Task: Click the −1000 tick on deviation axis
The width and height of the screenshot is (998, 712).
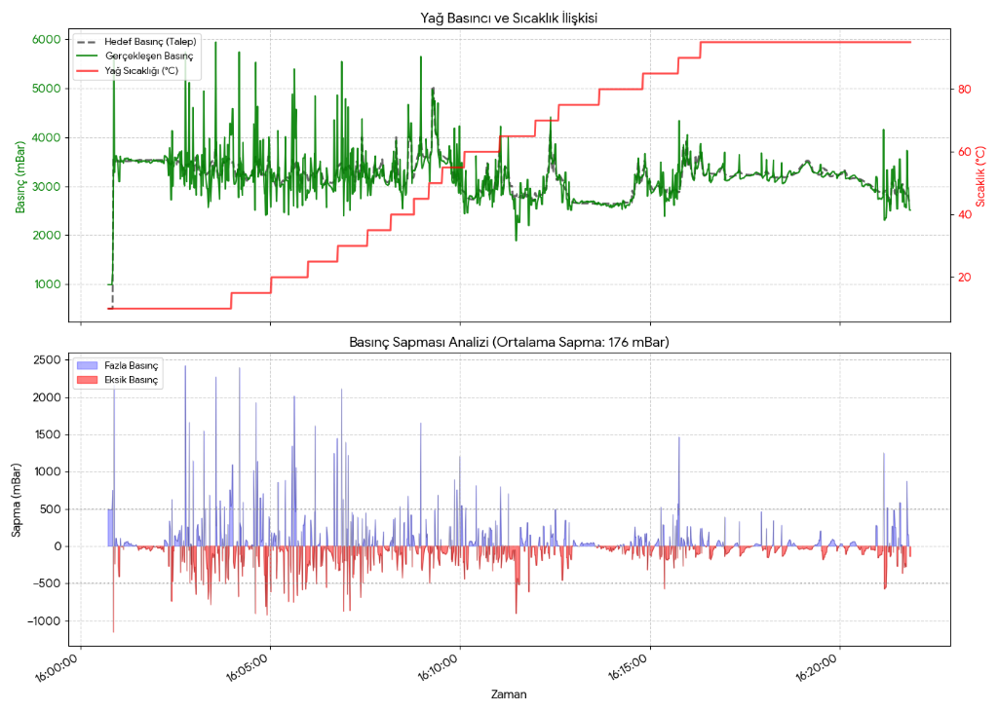Action: point(44,621)
